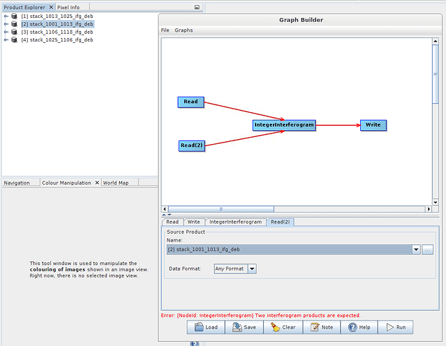Run the graph
This screenshot has width=446, height=346.
(x=395, y=327)
